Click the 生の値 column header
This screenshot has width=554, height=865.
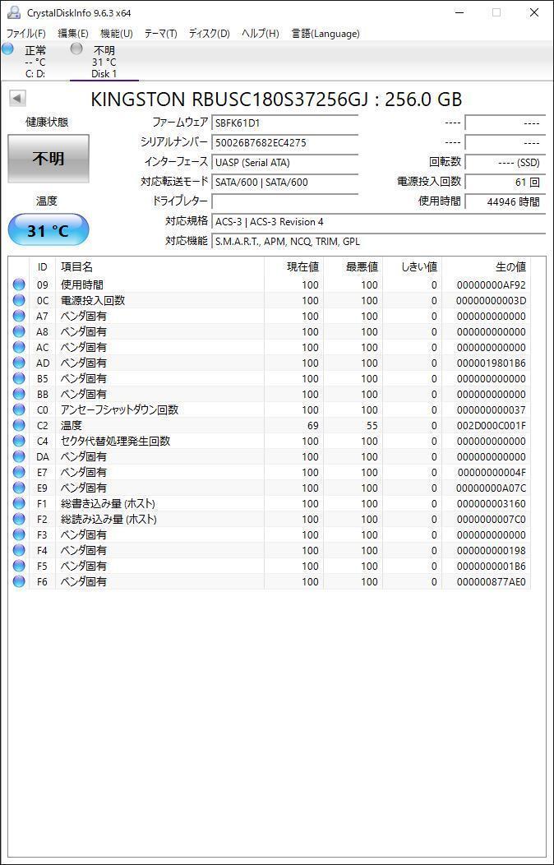coord(486,267)
